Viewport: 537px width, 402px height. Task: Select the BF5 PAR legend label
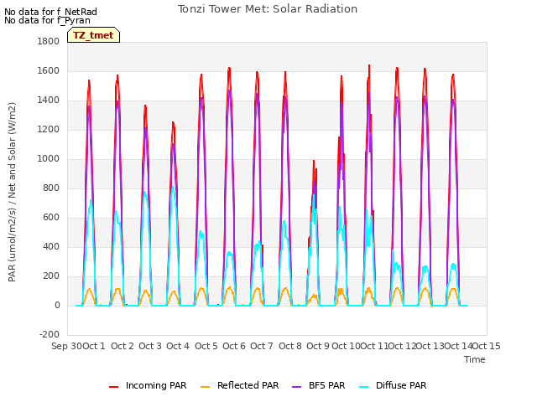(326, 385)
